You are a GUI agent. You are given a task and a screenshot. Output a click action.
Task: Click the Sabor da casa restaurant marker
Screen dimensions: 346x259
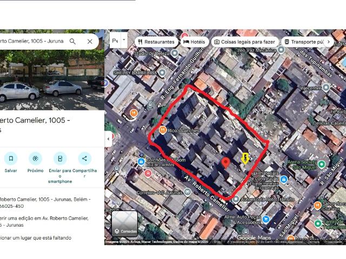pyautogui.click(x=317, y=205)
